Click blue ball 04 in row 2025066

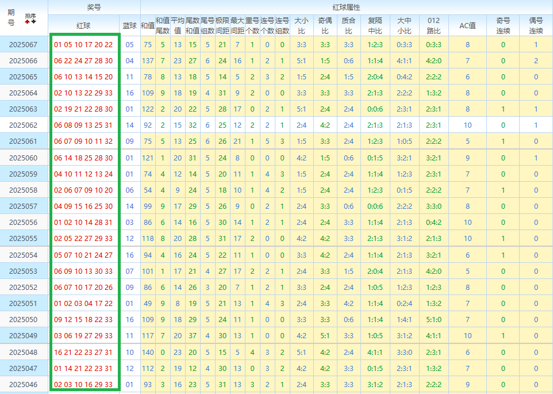pos(129,60)
